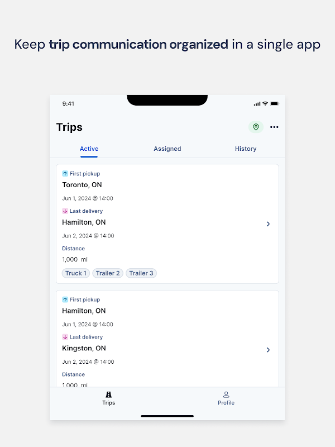The width and height of the screenshot is (335, 447).
Task: Open the Toronto, ON trip card
Action: [82, 185]
